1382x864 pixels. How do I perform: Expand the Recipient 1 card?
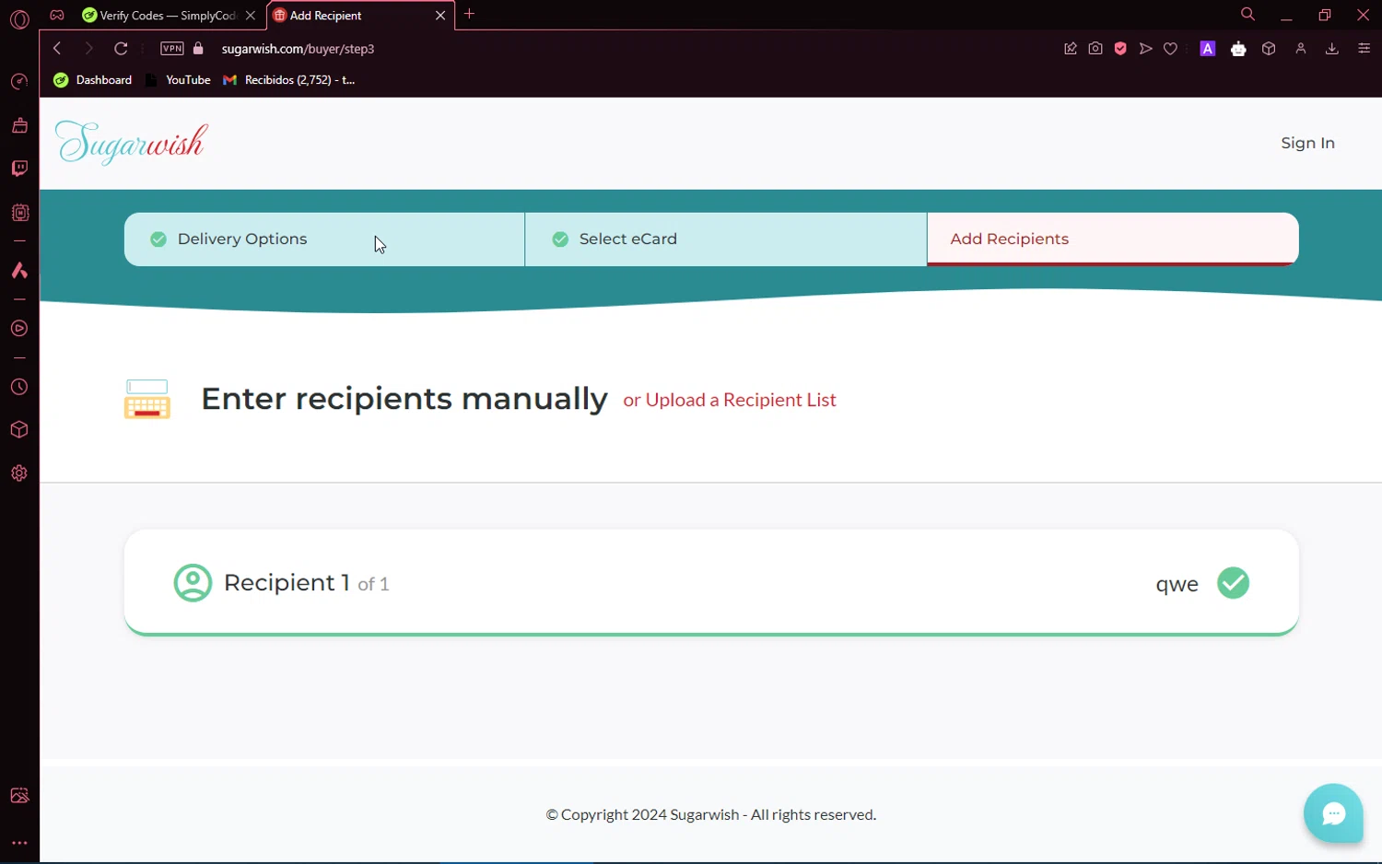coord(711,583)
